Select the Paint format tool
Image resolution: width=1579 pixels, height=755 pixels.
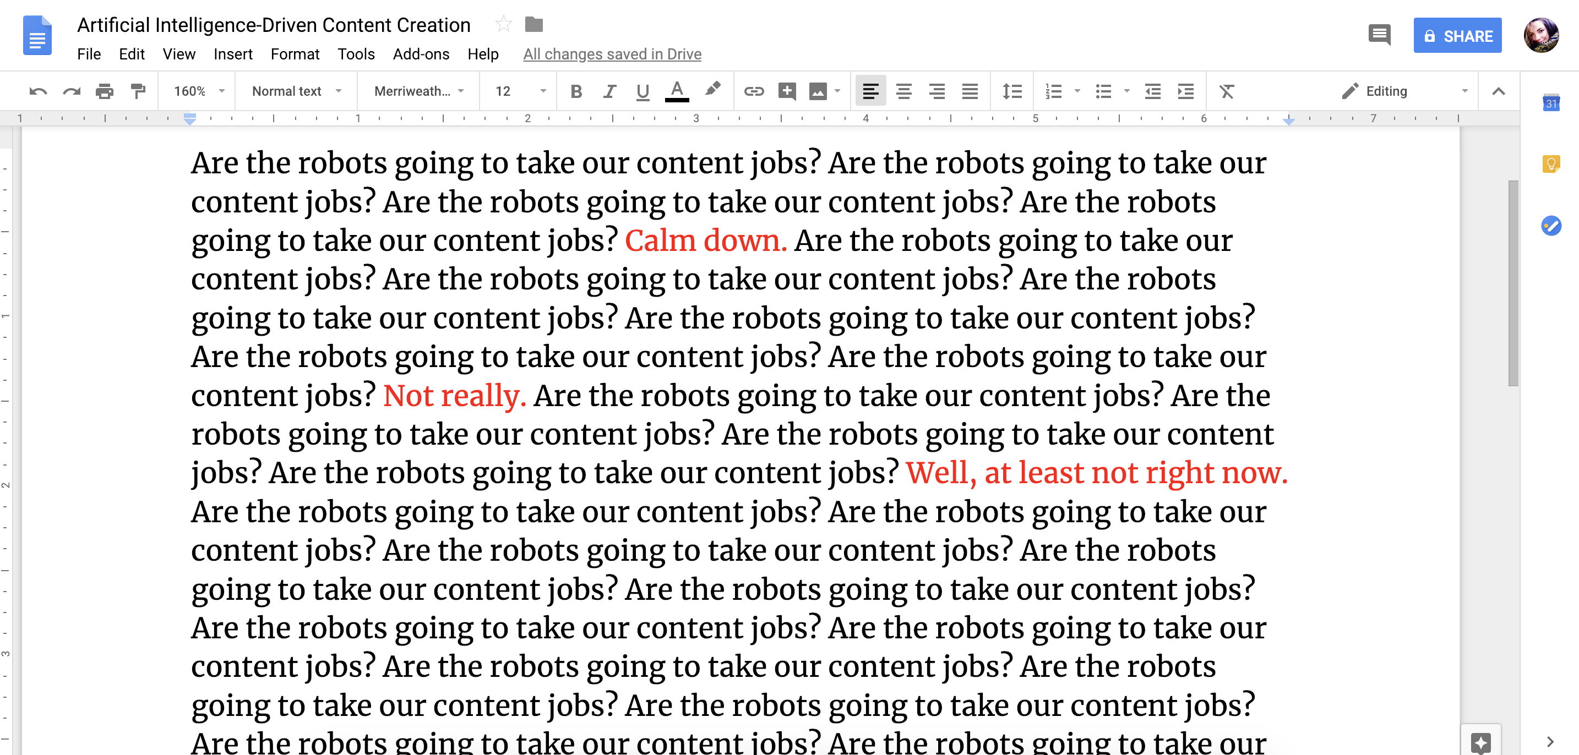tap(139, 91)
